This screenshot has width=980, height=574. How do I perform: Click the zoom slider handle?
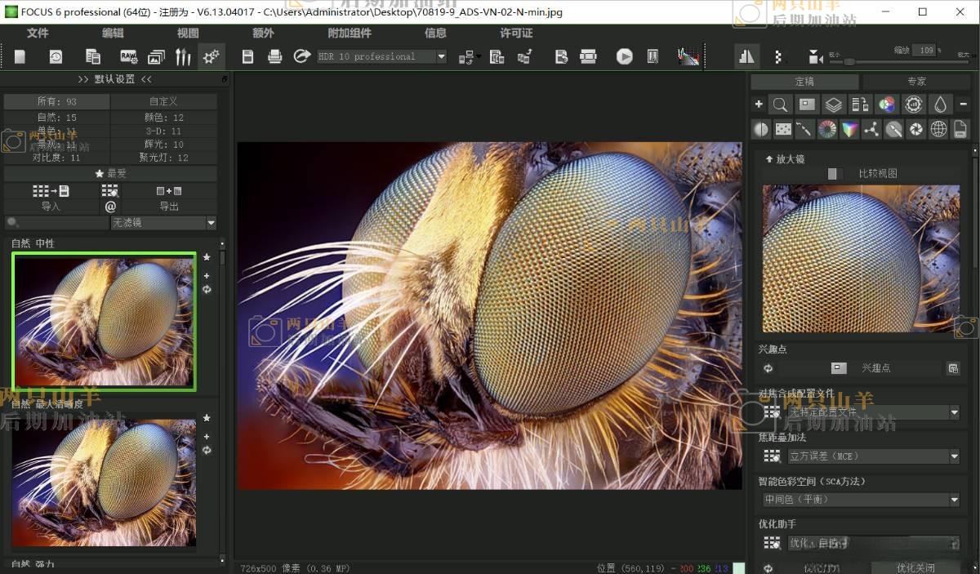pos(849,61)
